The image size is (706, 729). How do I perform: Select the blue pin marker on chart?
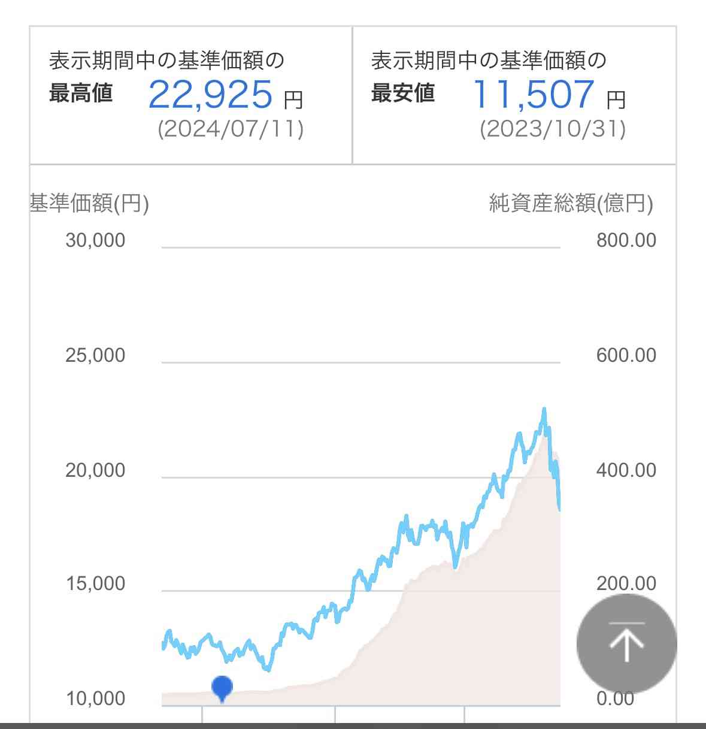pyautogui.click(x=222, y=688)
